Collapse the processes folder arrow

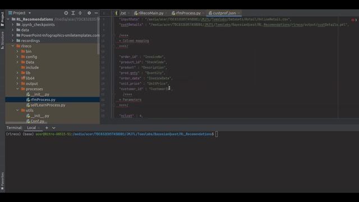[x=17, y=89]
